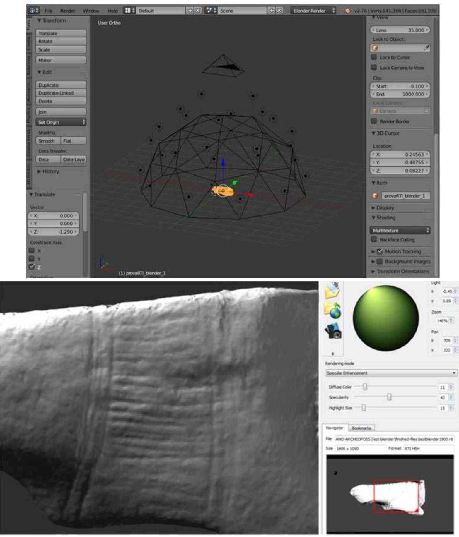Collapse the Transform panel

(52, 20)
